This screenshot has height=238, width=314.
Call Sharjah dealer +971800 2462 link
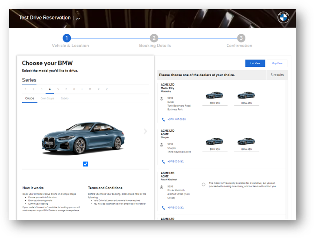(x=175, y=161)
